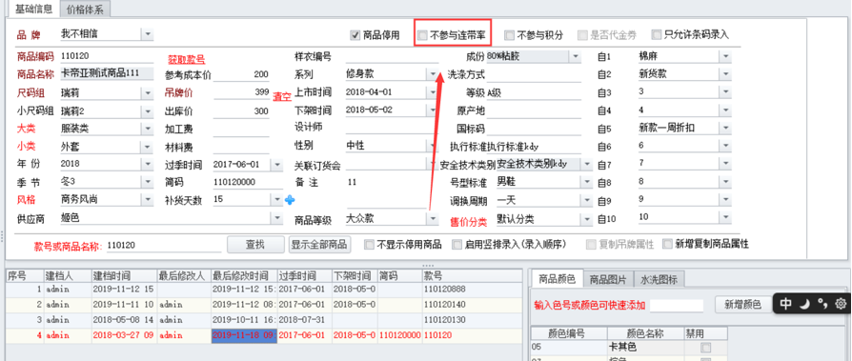
Task: Open the 商品图片 tab
Action: click(x=608, y=280)
